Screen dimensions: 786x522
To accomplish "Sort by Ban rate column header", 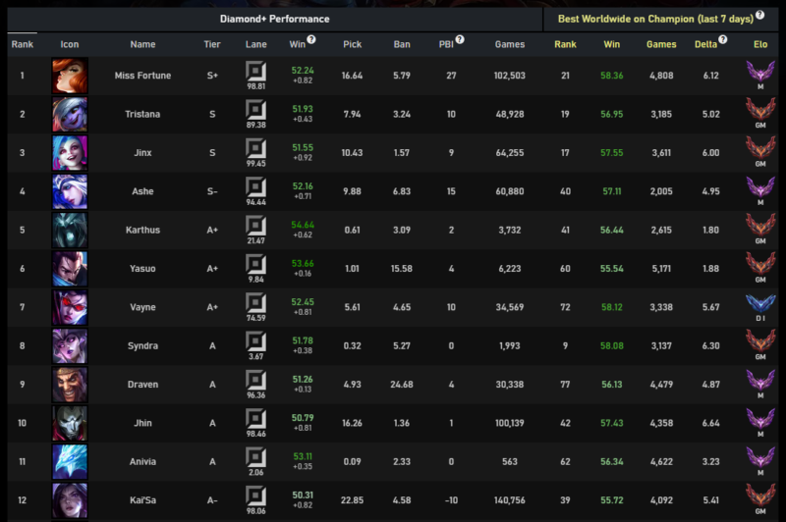I will 401,44.
